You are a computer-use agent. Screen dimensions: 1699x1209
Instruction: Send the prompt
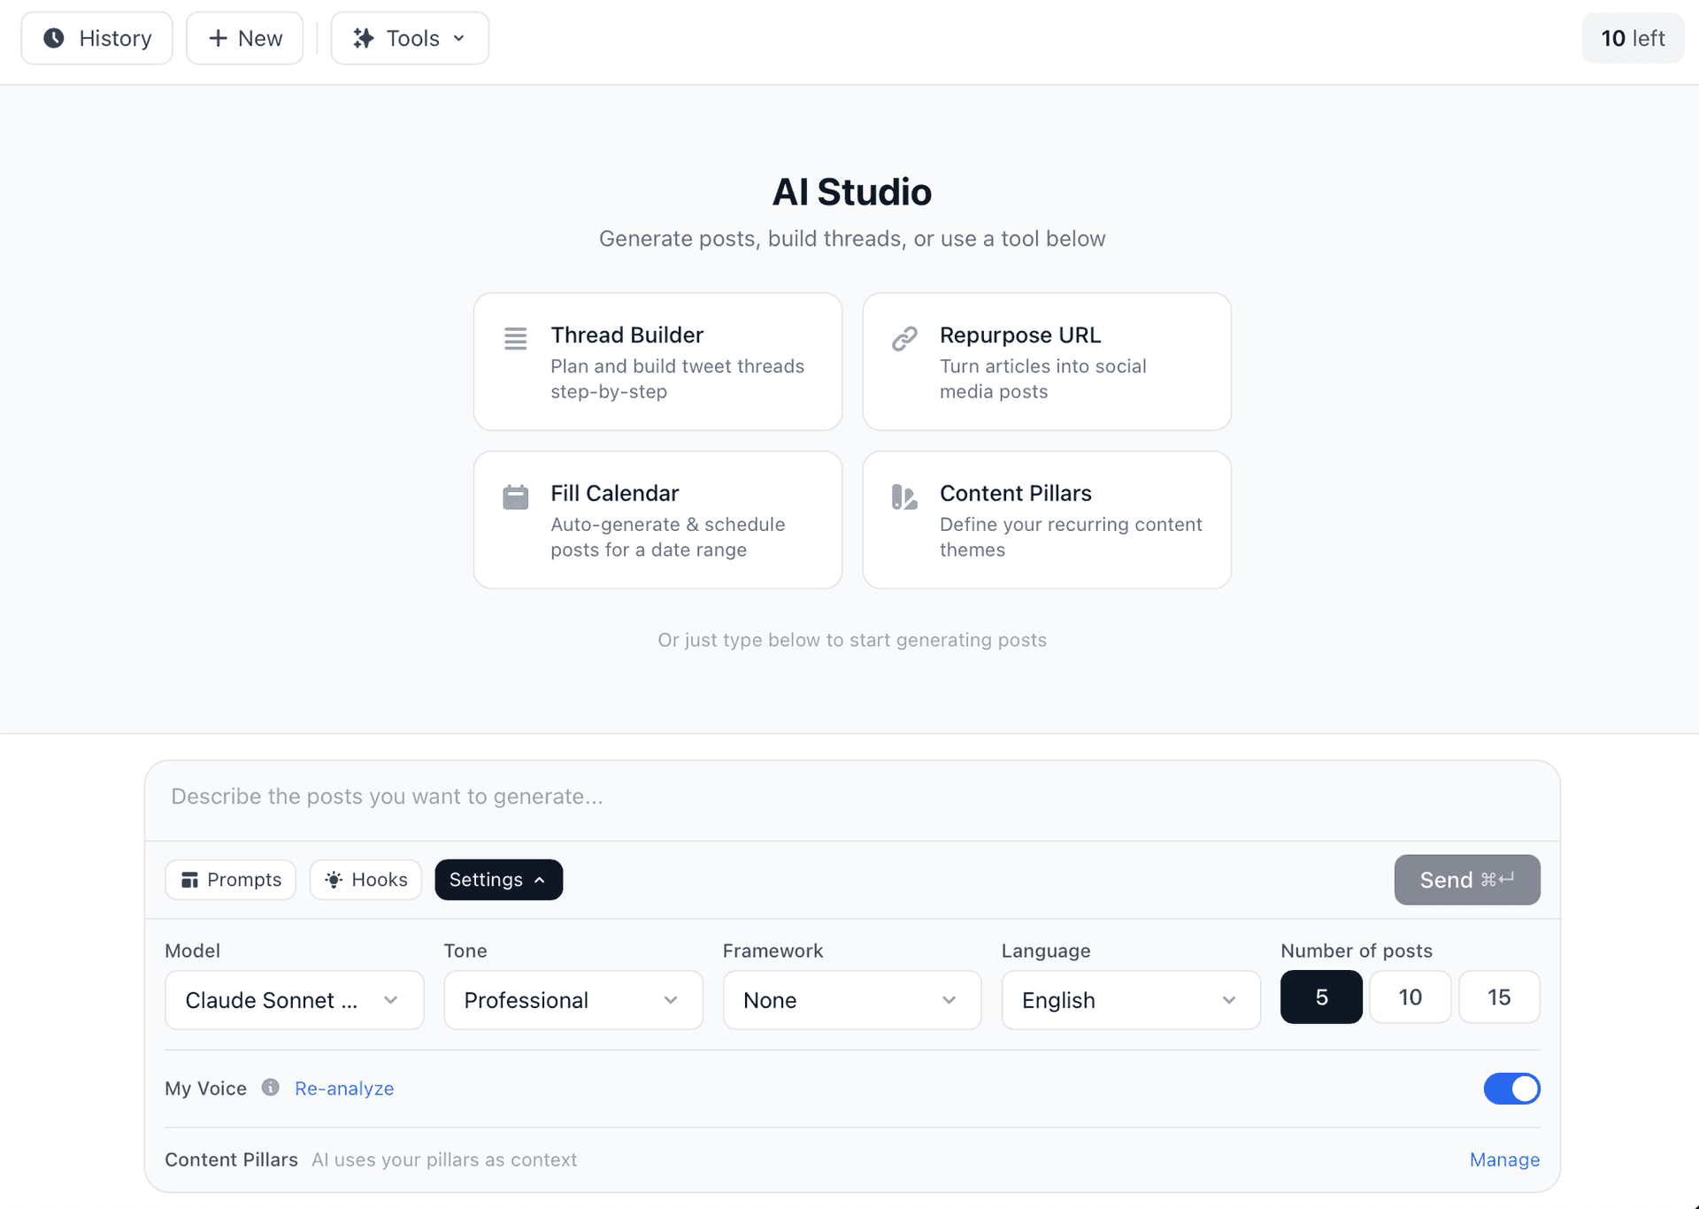[x=1467, y=880]
